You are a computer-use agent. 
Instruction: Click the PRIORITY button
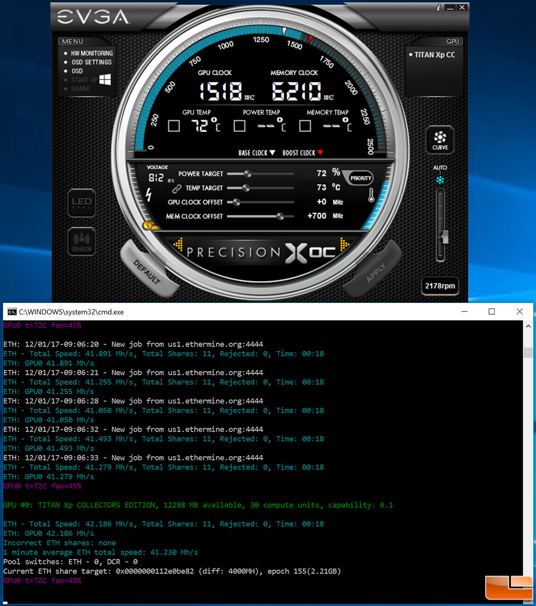(x=361, y=178)
